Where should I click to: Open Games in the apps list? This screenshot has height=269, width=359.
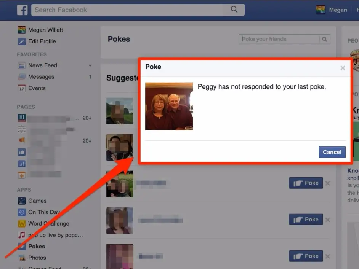(x=37, y=201)
